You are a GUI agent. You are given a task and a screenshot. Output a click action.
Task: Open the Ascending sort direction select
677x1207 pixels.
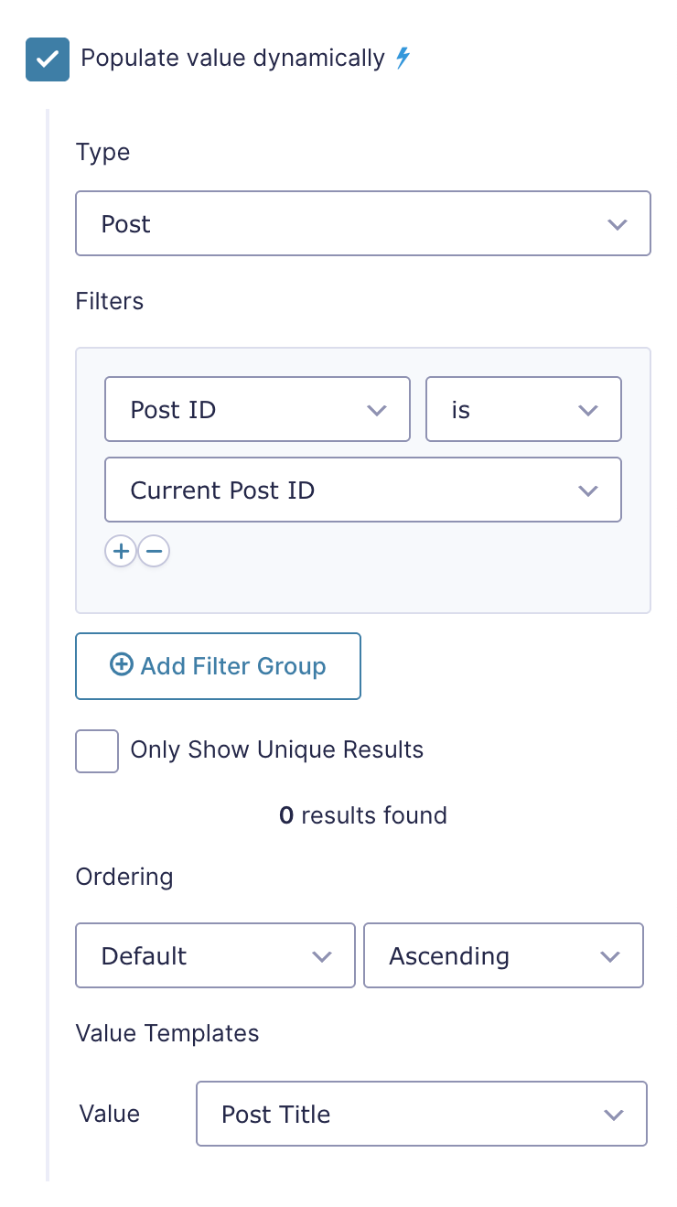click(x=503, y=955)
